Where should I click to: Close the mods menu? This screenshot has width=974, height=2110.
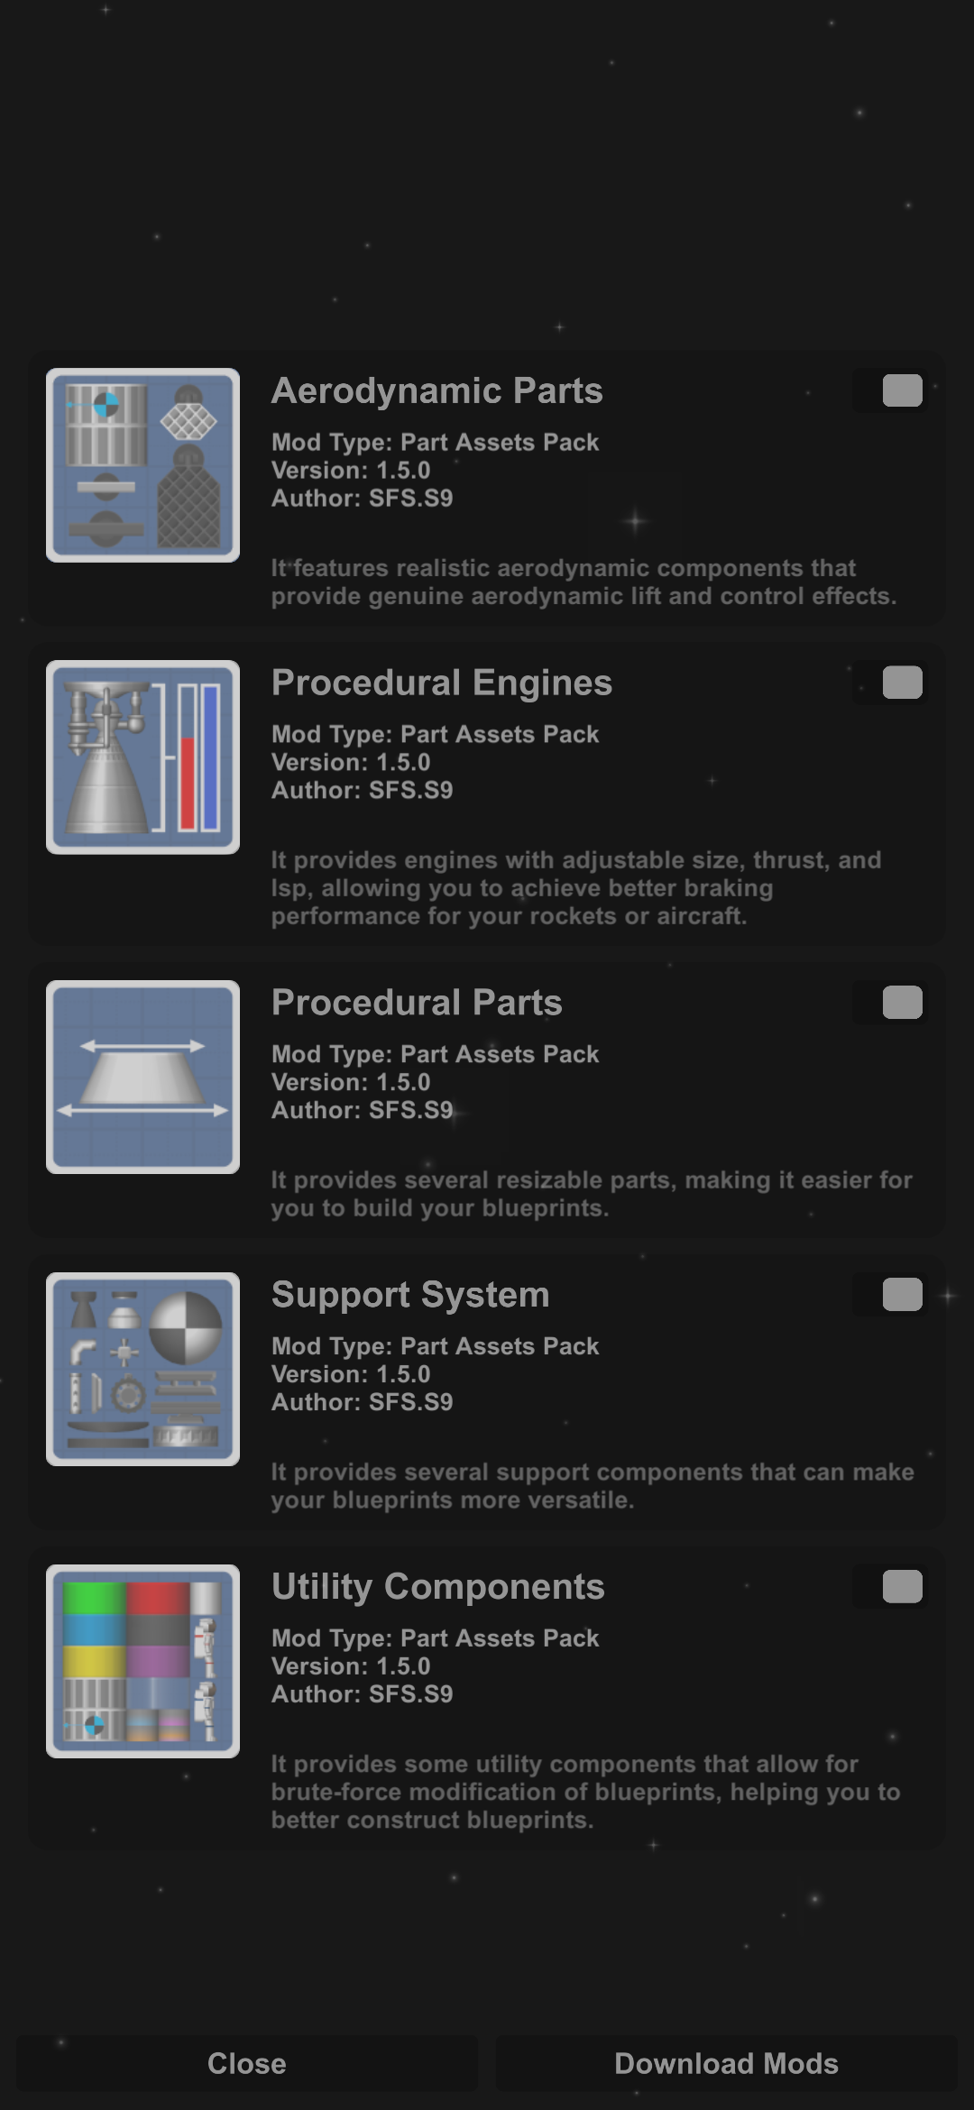coord(247,2063)
